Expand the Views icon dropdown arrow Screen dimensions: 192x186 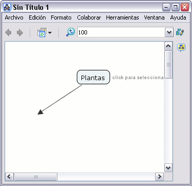pyautogui.click(x=50, y=32)
